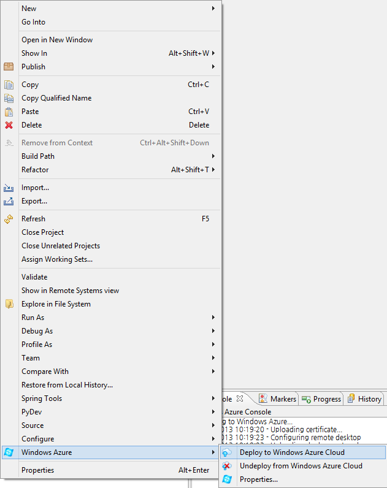Click the Export tray icon
The image size is (387, 488).
pyautogui.click(x=9, y=201)
